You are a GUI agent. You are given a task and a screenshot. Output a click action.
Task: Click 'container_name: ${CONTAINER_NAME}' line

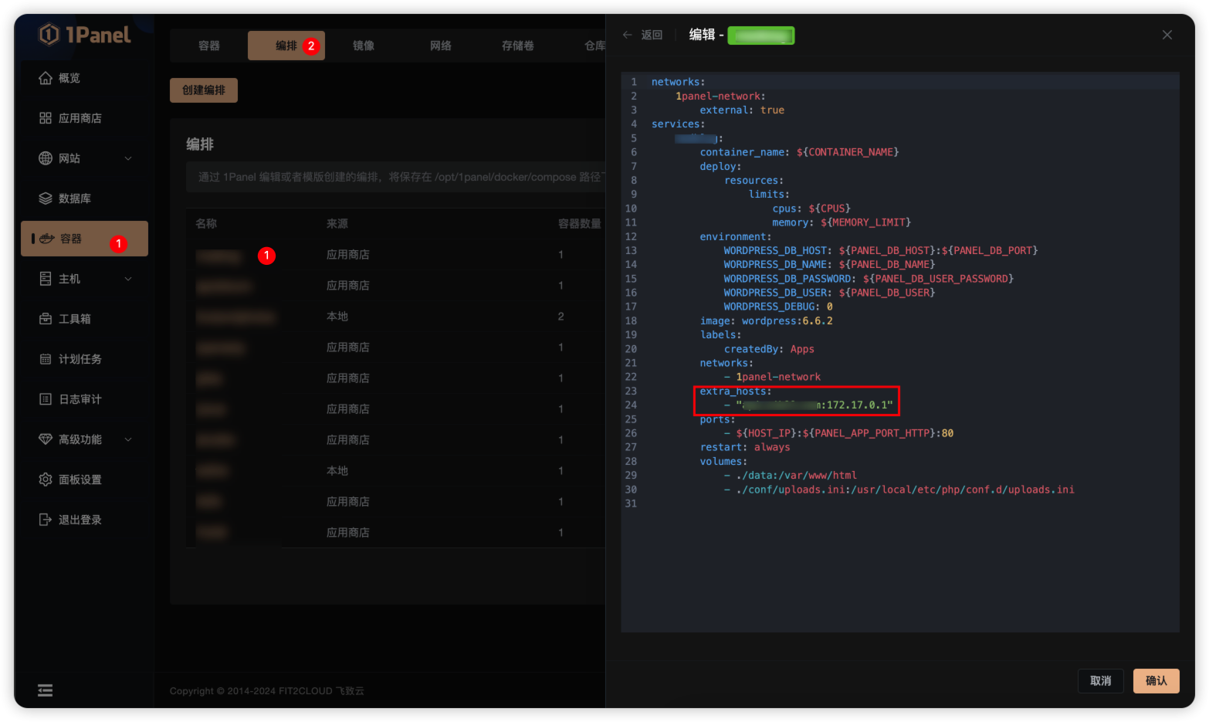point(799,152)
